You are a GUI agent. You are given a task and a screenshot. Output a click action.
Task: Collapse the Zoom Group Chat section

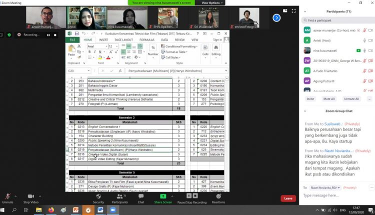tap(305, 111)
